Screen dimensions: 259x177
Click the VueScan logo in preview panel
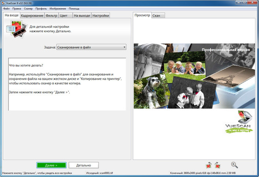click(239, 122)
